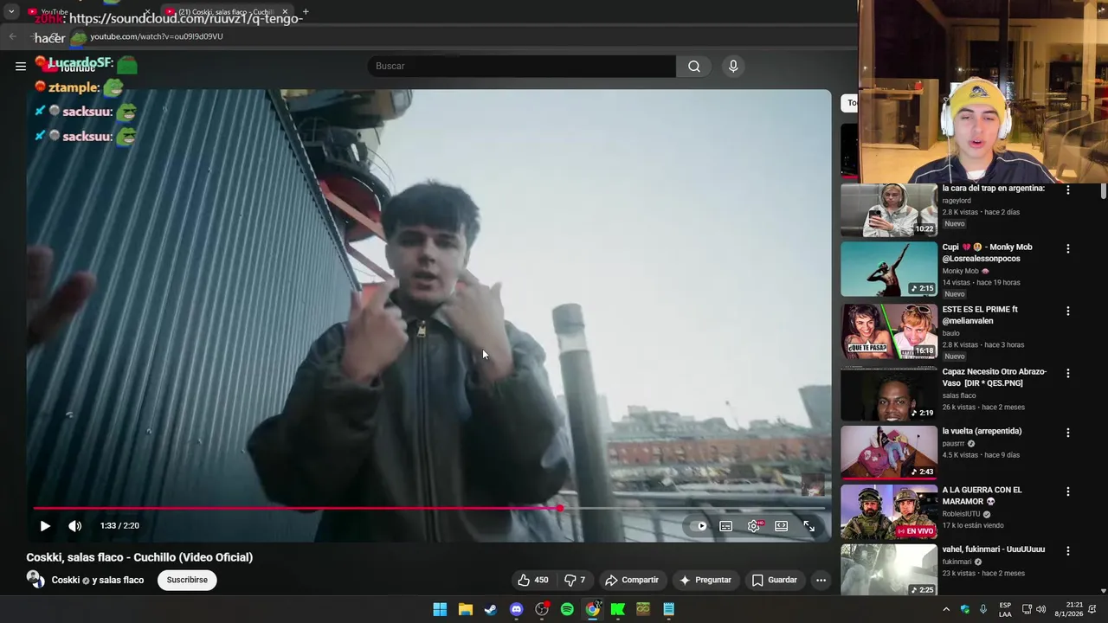
Task: Switch player to theater mode
Action: pyautogui.click(x=782, y=525)
